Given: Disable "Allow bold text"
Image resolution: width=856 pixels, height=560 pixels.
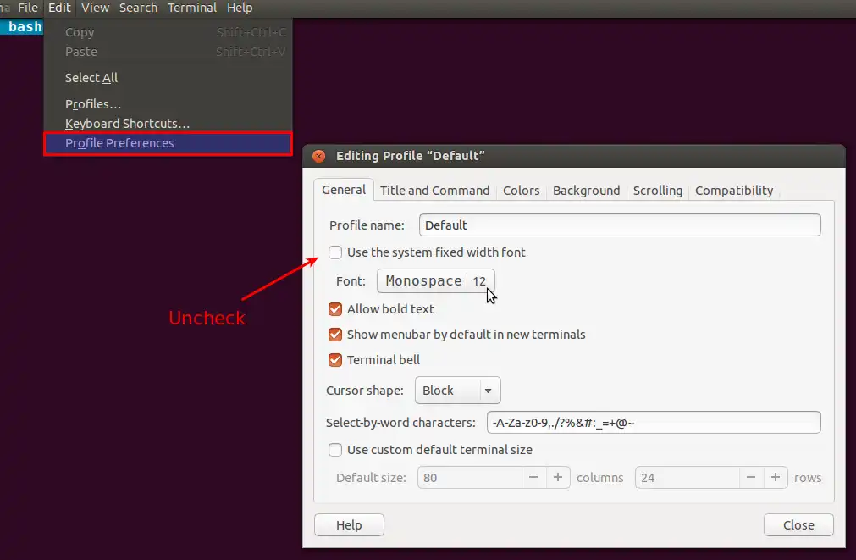Looking at the screenshot, I should 335,308.
